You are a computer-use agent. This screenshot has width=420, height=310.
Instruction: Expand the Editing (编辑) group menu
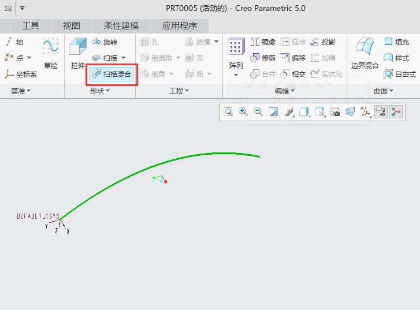285,91
